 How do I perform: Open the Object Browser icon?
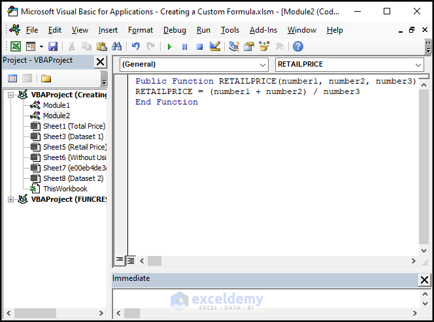(x=264, y=46)
